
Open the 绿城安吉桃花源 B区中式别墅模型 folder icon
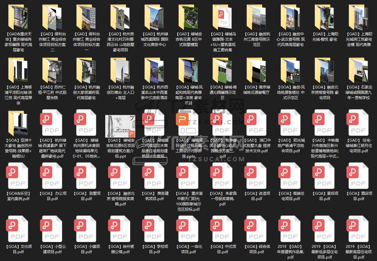pyautogui.click(x=189, y=18)
